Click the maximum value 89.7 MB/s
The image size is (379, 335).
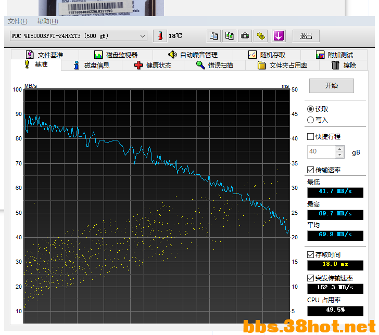point(335,215)
